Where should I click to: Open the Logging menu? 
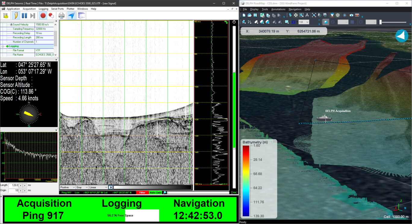[x=43, y=9]
